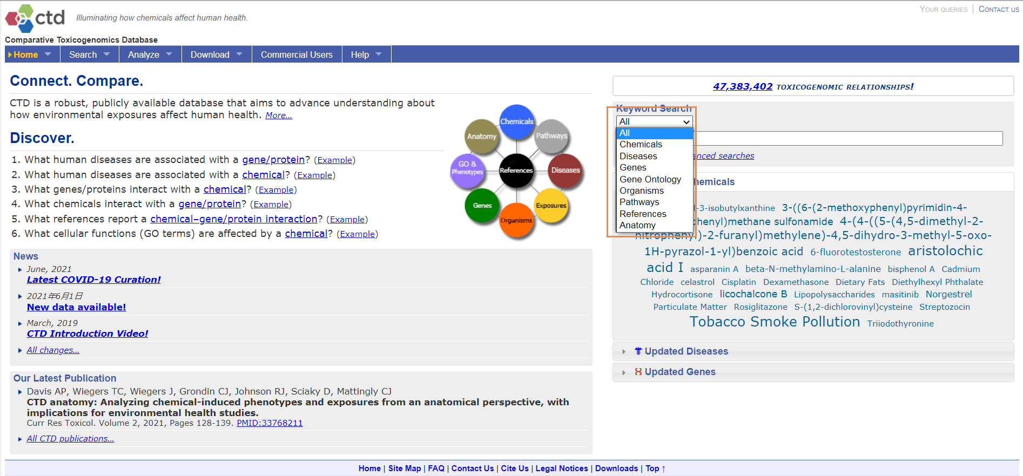Open the Commercial Users menu item
Screen dimensions: 1023x476
[x=297, y=55]
